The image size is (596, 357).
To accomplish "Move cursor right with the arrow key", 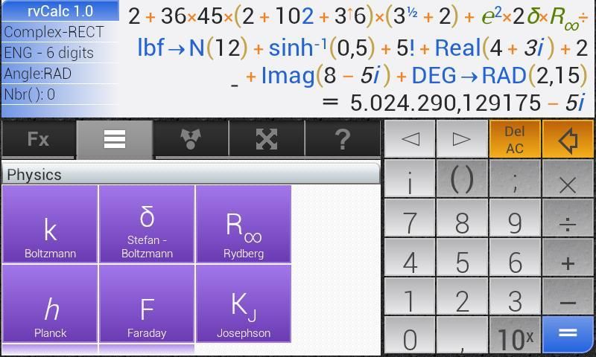I will pyautogui.click(x=461, y=139).
